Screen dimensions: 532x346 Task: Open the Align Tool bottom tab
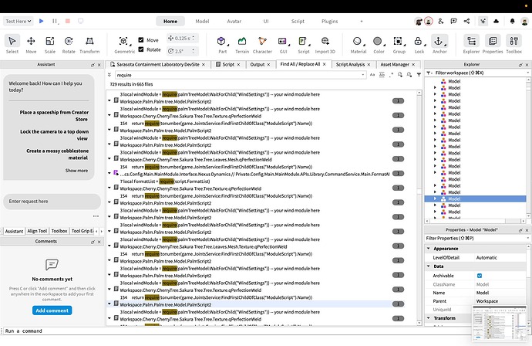(x=37, y=231)
